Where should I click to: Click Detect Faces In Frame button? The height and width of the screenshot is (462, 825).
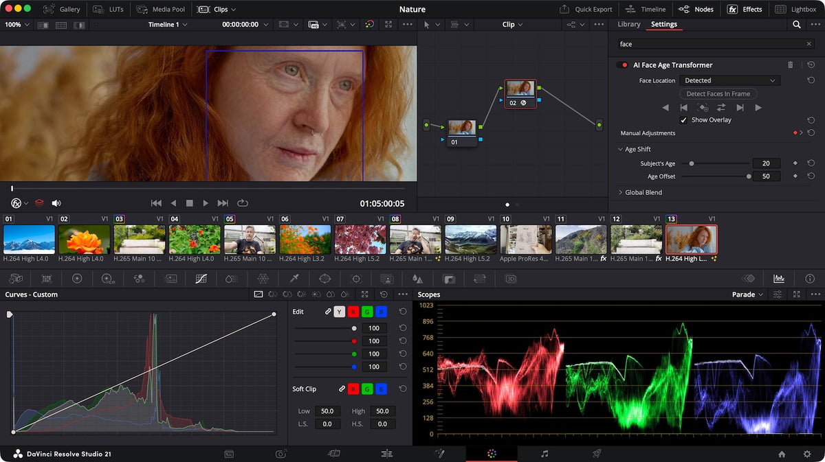coord(718,93)
